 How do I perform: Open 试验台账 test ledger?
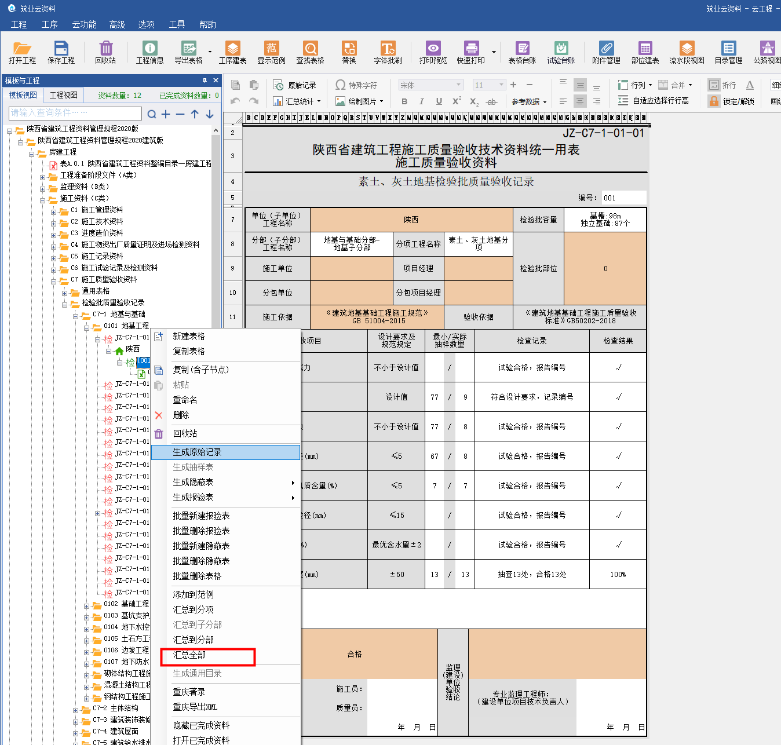tap(561, 52)
